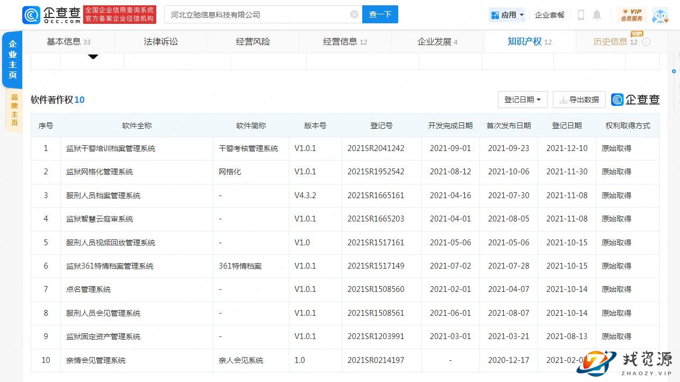Switch to 经营信息 tab

click(345, 41)
